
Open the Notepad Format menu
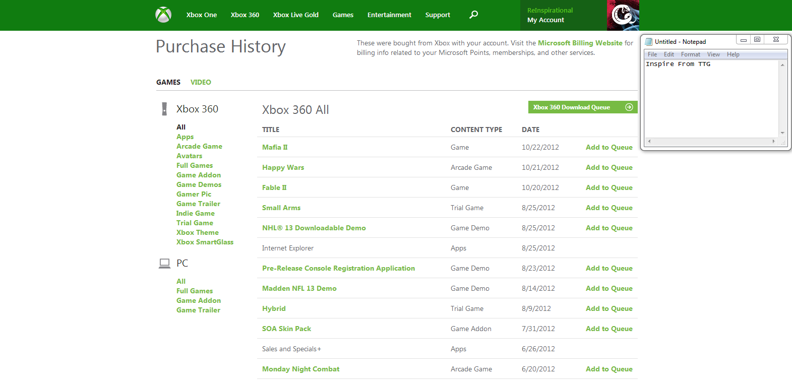point(691,54)
